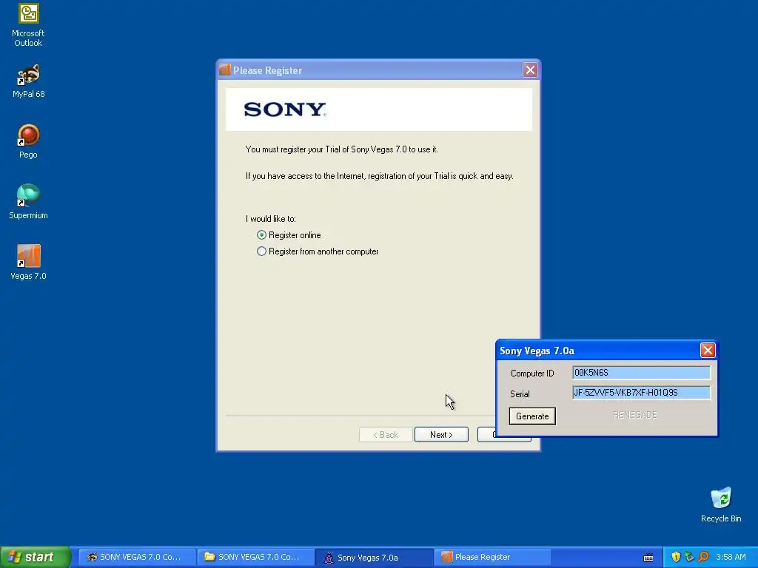Select the Vegas 7.0 desktop shortcut
Screen dimensions: 758x568
tap(28, 263)
